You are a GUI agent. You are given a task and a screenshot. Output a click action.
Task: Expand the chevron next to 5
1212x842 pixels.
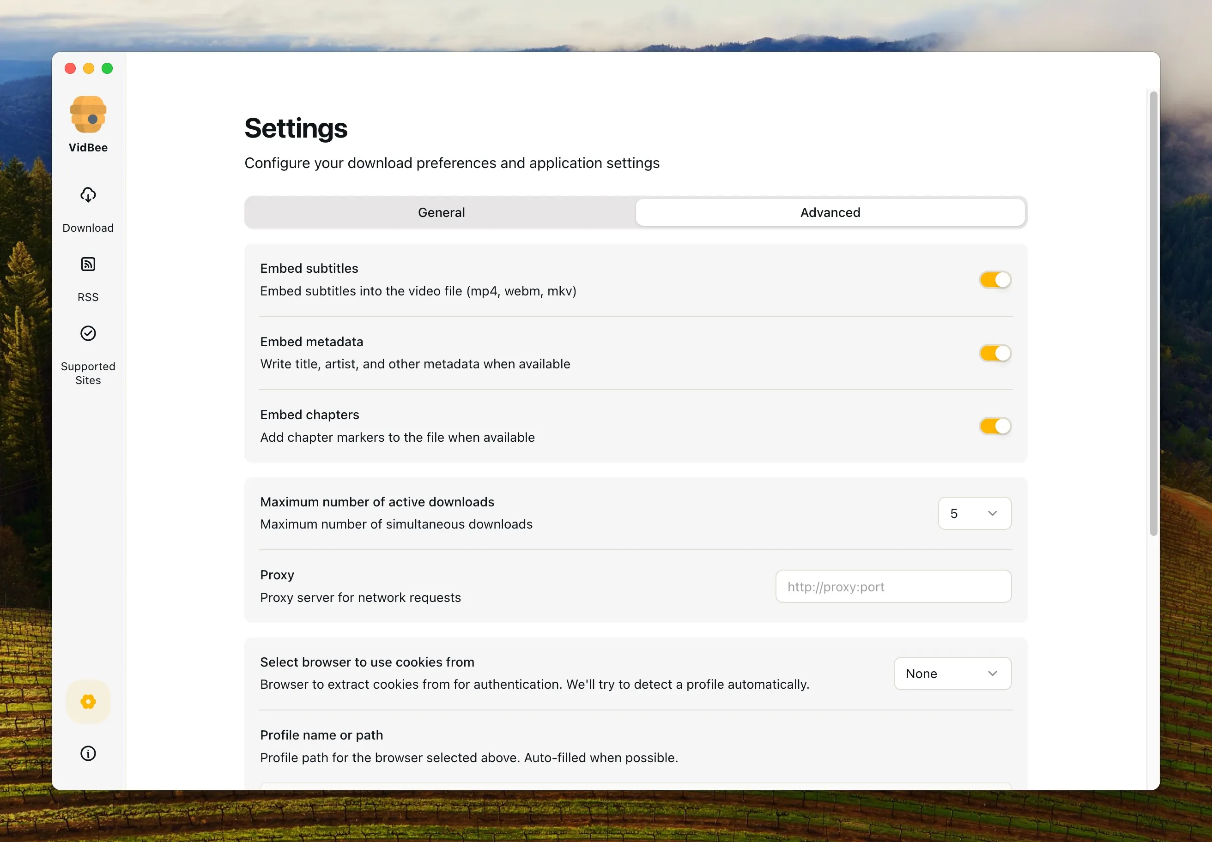pyautogui.click(x=992, y=513)
